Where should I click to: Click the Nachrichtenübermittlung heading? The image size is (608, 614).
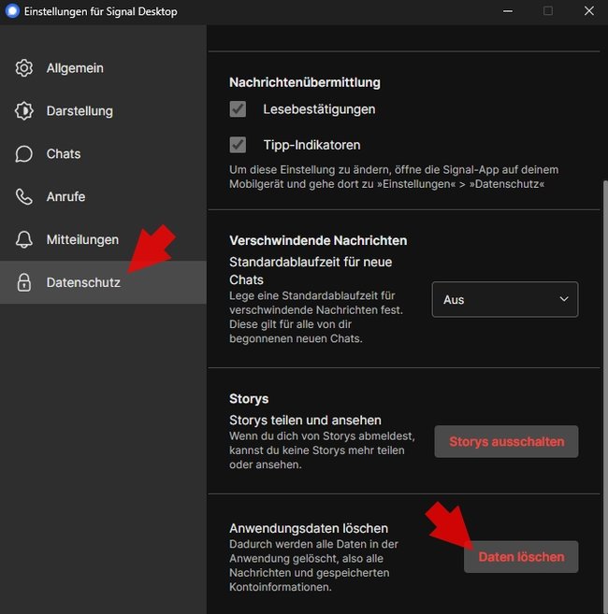click(305, 82)
